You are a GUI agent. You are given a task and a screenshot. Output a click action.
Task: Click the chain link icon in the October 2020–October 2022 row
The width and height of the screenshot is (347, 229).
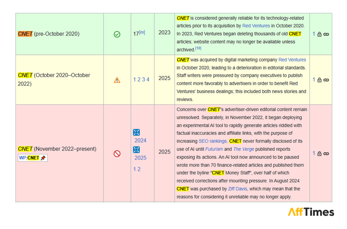(326, 80)
